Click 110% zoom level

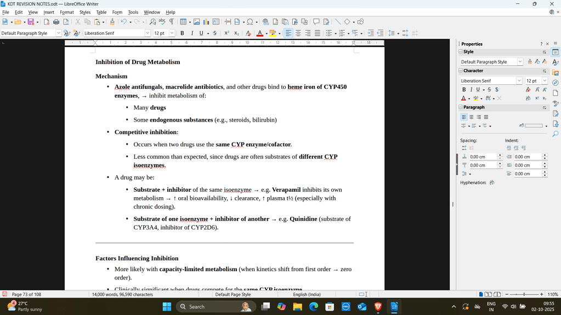(x=553, y=294)
